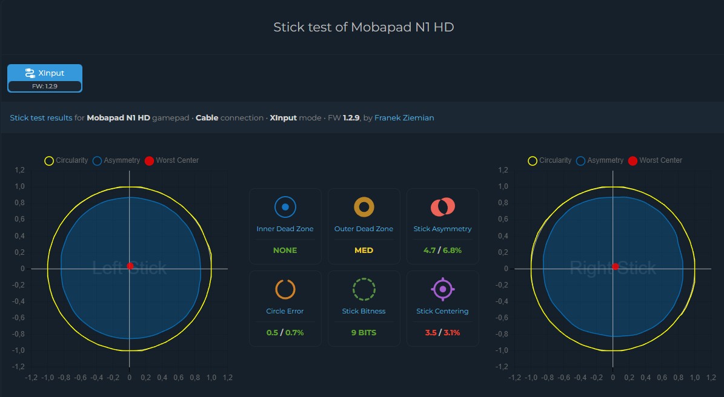Click the Stick Centering crosshair icon
This screenshot has height=397, width=724.
pyautogui.click(x=442, y=289)
